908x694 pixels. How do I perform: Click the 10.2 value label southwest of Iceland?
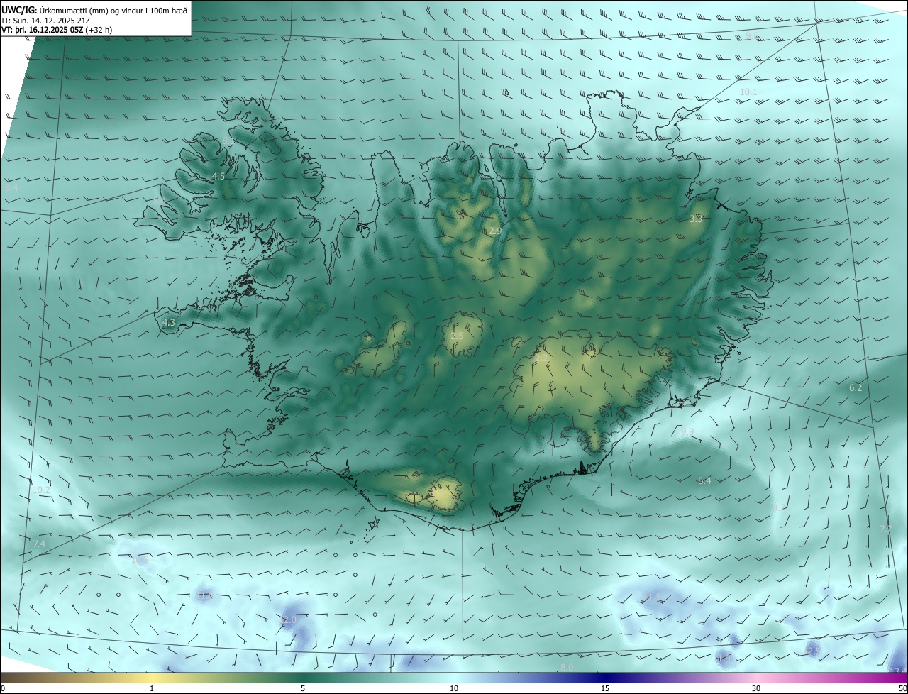tap(41, 490)
